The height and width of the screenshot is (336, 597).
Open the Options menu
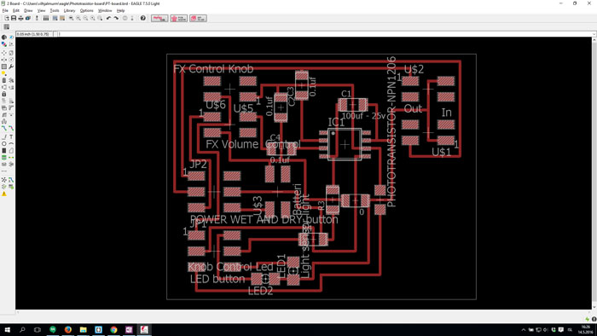tap(86, 10)
